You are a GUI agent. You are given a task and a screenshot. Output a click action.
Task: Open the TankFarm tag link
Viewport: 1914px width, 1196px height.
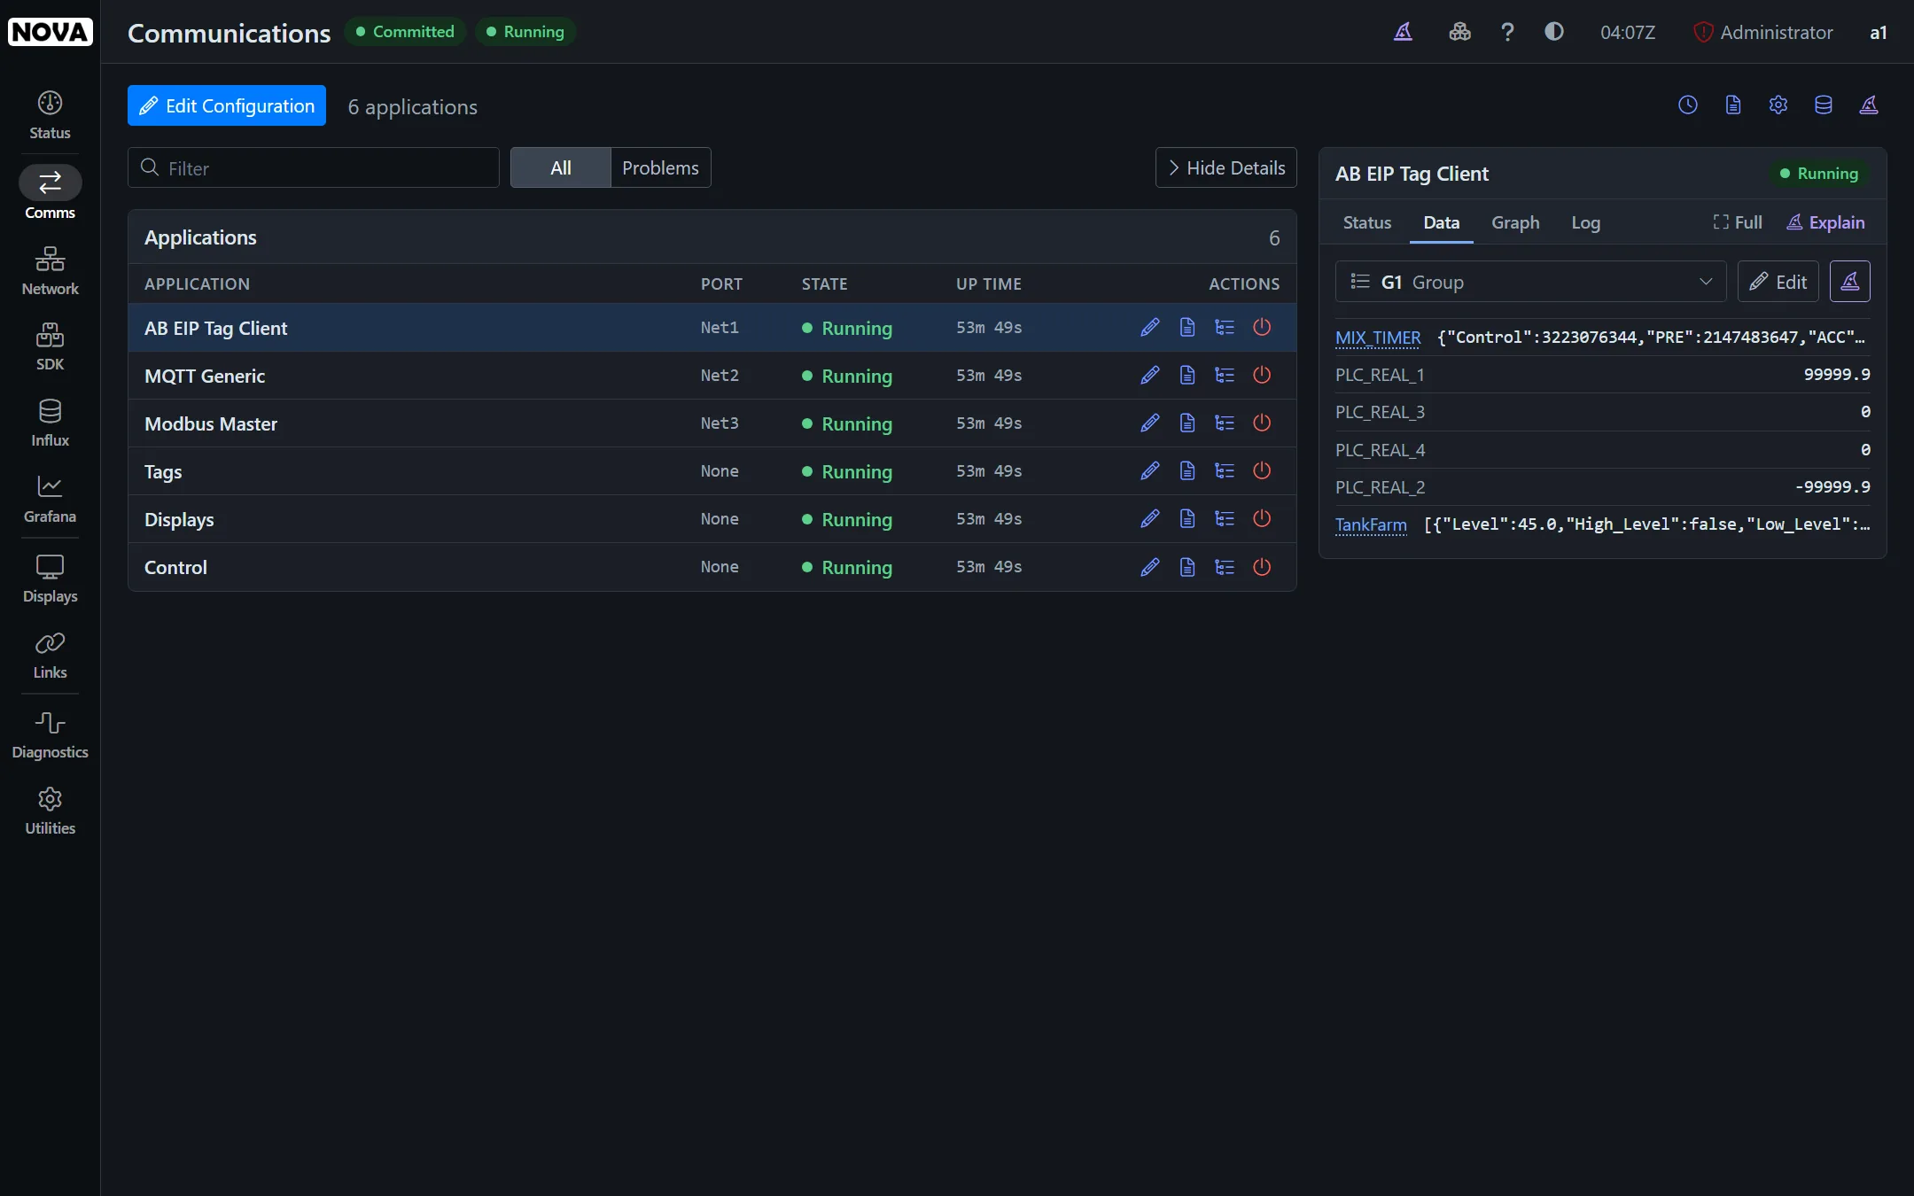pyautogui.click(x=1371, y=524)
